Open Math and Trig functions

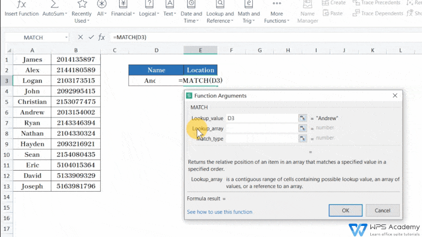[248, 12]
